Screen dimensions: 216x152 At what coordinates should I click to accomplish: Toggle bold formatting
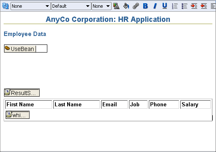(145, 6)
